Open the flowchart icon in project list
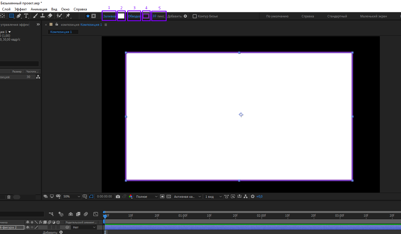 (x=38, y=77)
